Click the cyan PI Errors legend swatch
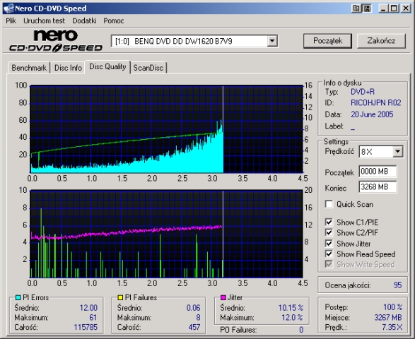This screenshot has width=415, height=339. point(18,297)
